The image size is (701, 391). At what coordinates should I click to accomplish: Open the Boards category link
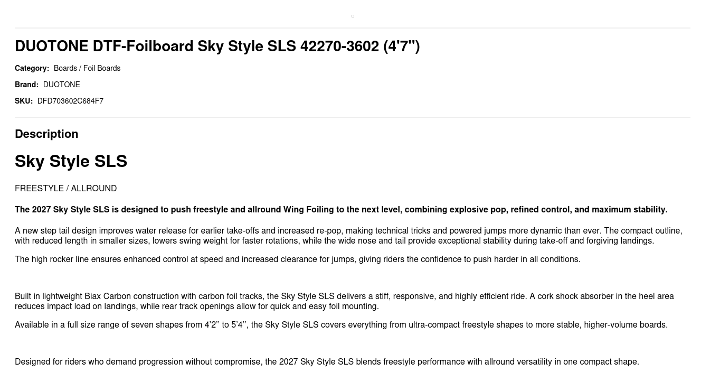pyautogui.click(x=65, y=68)
